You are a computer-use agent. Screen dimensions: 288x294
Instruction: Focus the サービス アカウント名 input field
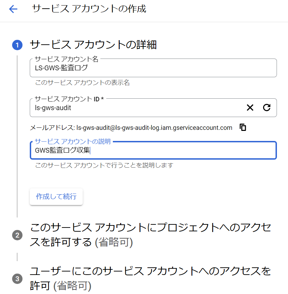click(x=153, y=68)
